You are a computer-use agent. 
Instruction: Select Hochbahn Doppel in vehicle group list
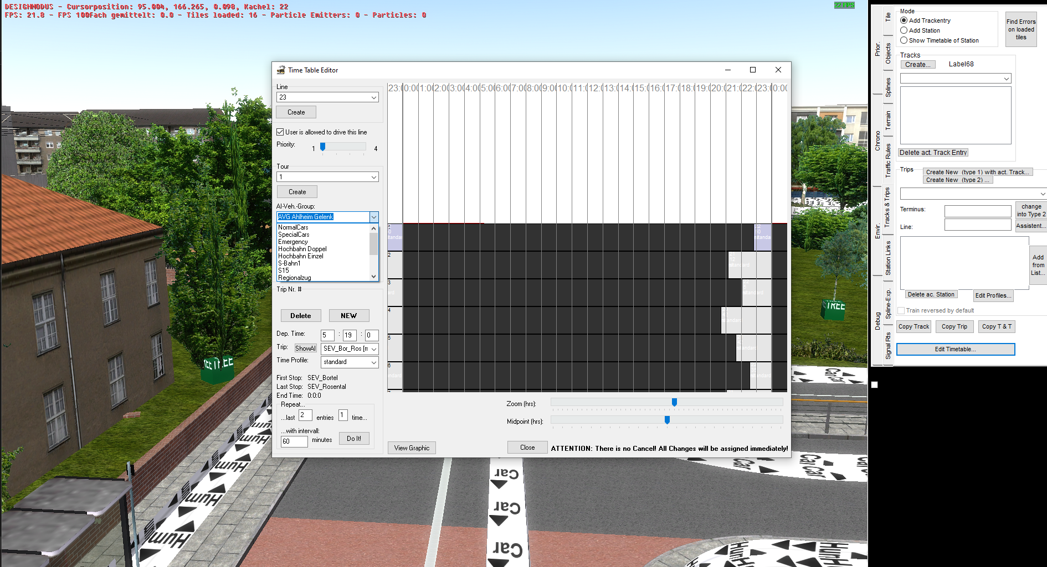coord(302,249)
